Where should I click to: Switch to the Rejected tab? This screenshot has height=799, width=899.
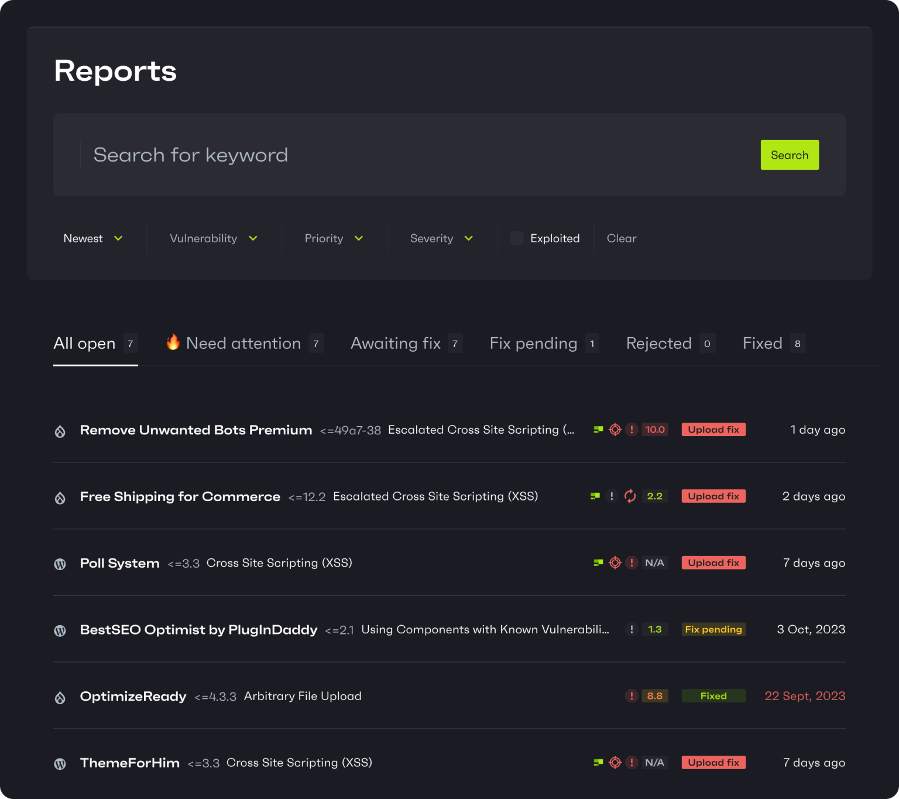[x=658, y=343]
